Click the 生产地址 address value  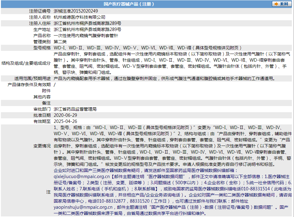coord(87,30)
